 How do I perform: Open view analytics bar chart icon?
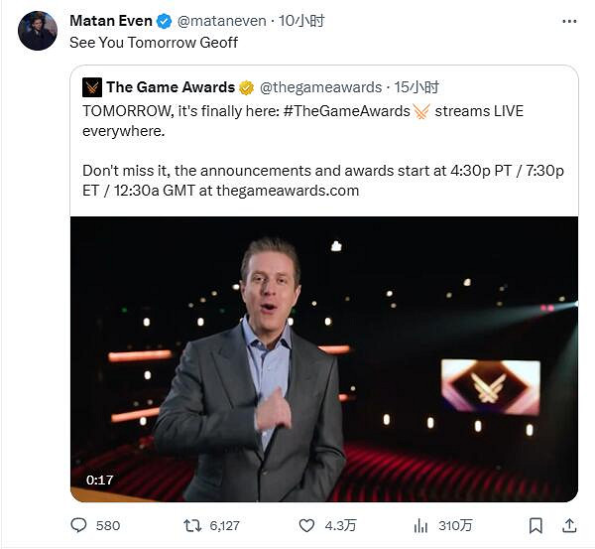click(x=420, y=525)
